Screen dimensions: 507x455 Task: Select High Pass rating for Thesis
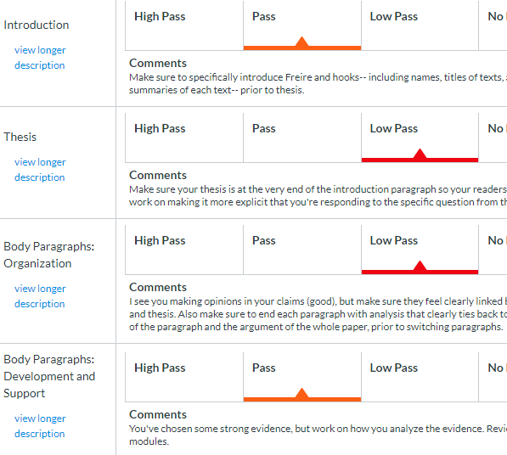coord(184,138)
